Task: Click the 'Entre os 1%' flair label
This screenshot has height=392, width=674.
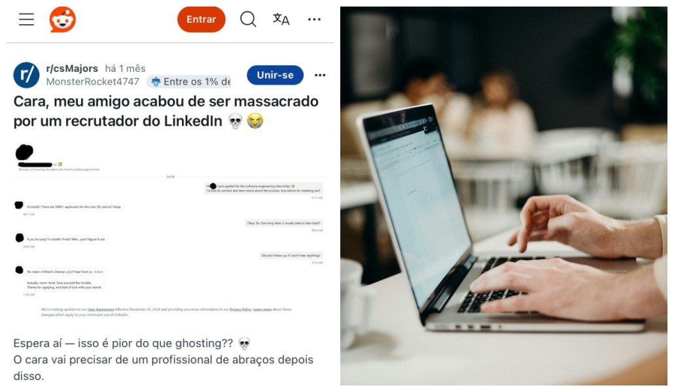Action: click(x=197, y=82)
